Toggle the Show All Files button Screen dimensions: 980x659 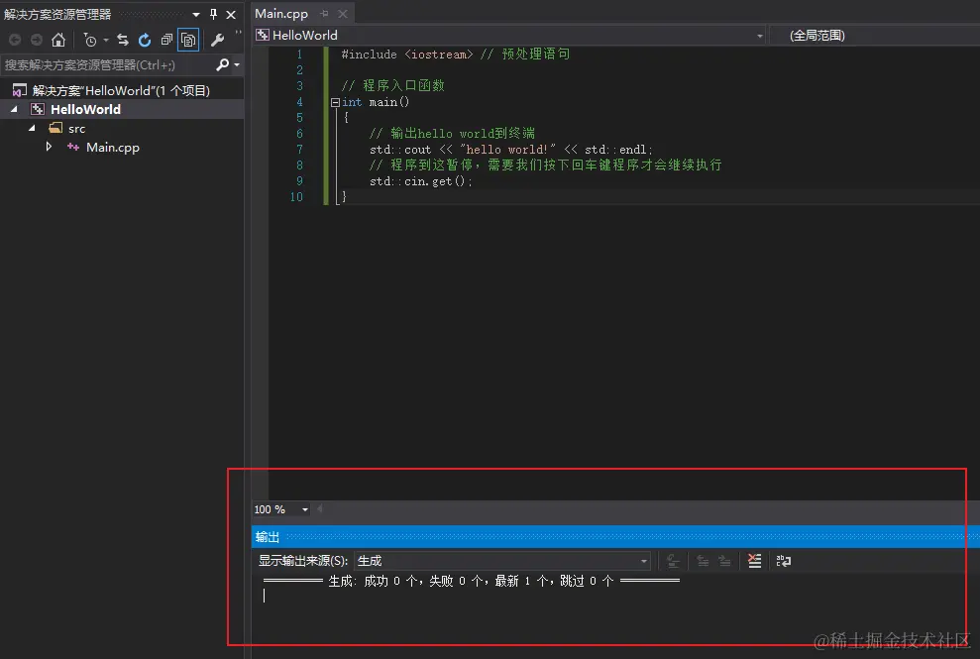pyautogui.click(x=188, y=40)
